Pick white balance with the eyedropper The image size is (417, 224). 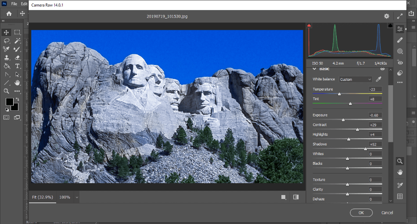point(378,79)
